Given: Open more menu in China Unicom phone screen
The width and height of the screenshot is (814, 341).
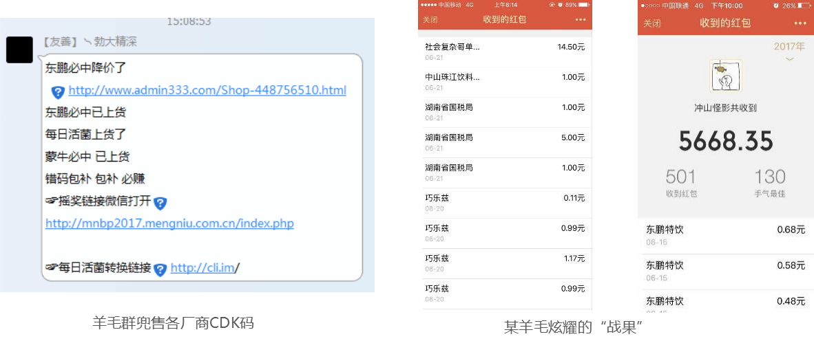Looking at the screenshot, I should coord(800,23).
